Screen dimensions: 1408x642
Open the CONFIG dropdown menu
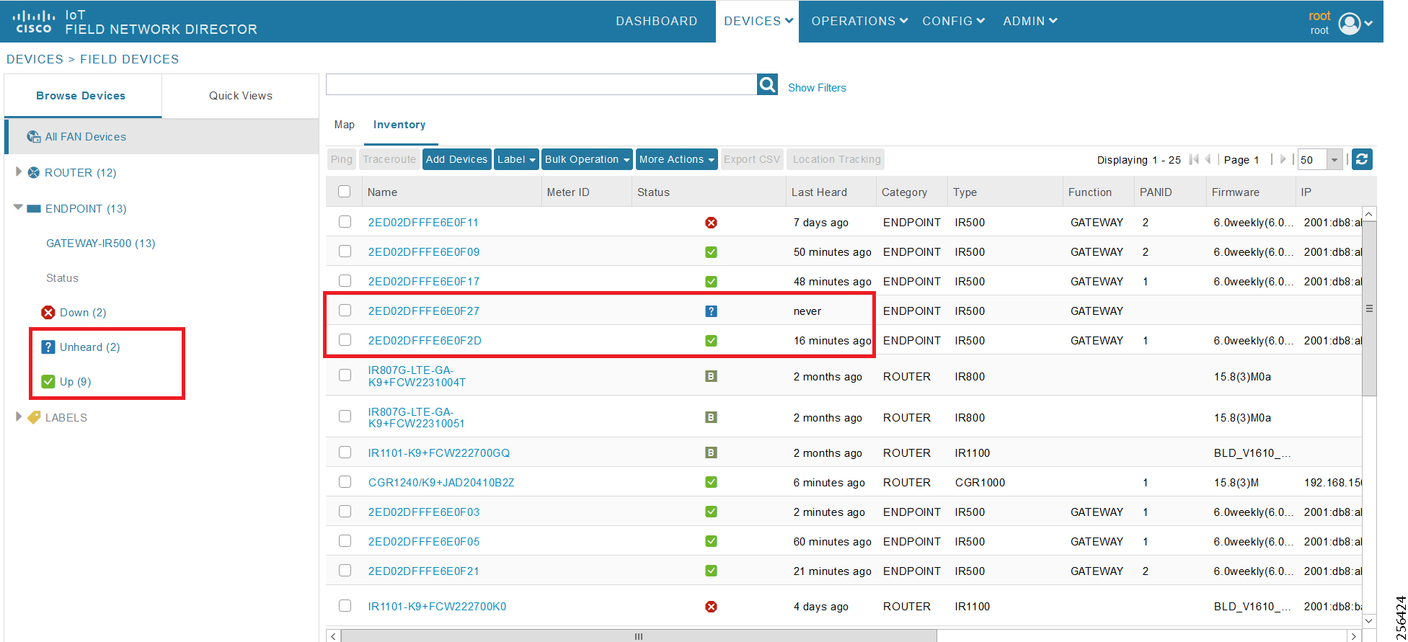[x=953, y=22]
